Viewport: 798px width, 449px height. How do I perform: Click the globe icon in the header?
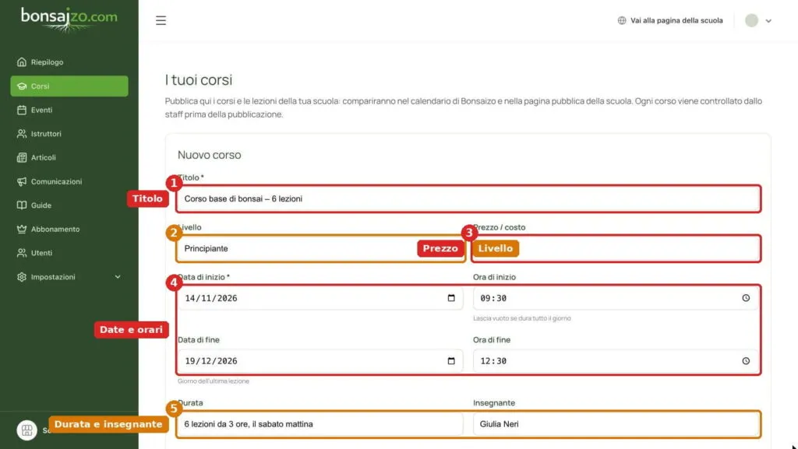(x=621, y=20)
